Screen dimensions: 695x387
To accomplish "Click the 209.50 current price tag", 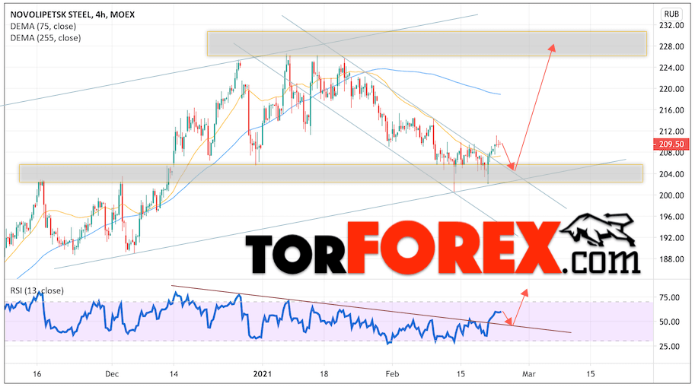I will pyautogui.click(x=671, y=144).
